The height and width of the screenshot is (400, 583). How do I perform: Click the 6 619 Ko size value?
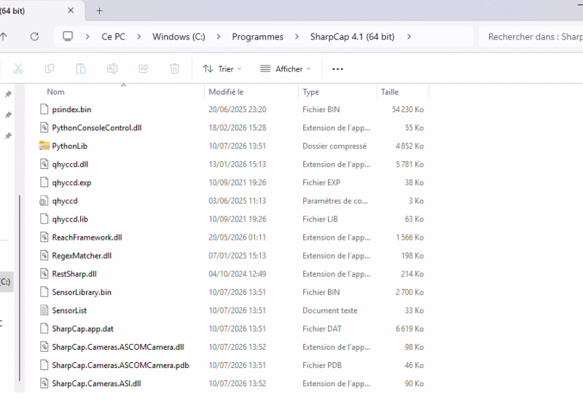point(410,329)
